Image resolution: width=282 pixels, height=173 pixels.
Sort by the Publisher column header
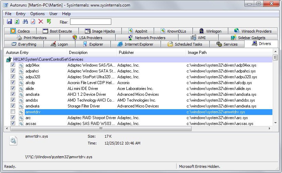point(126,53)
